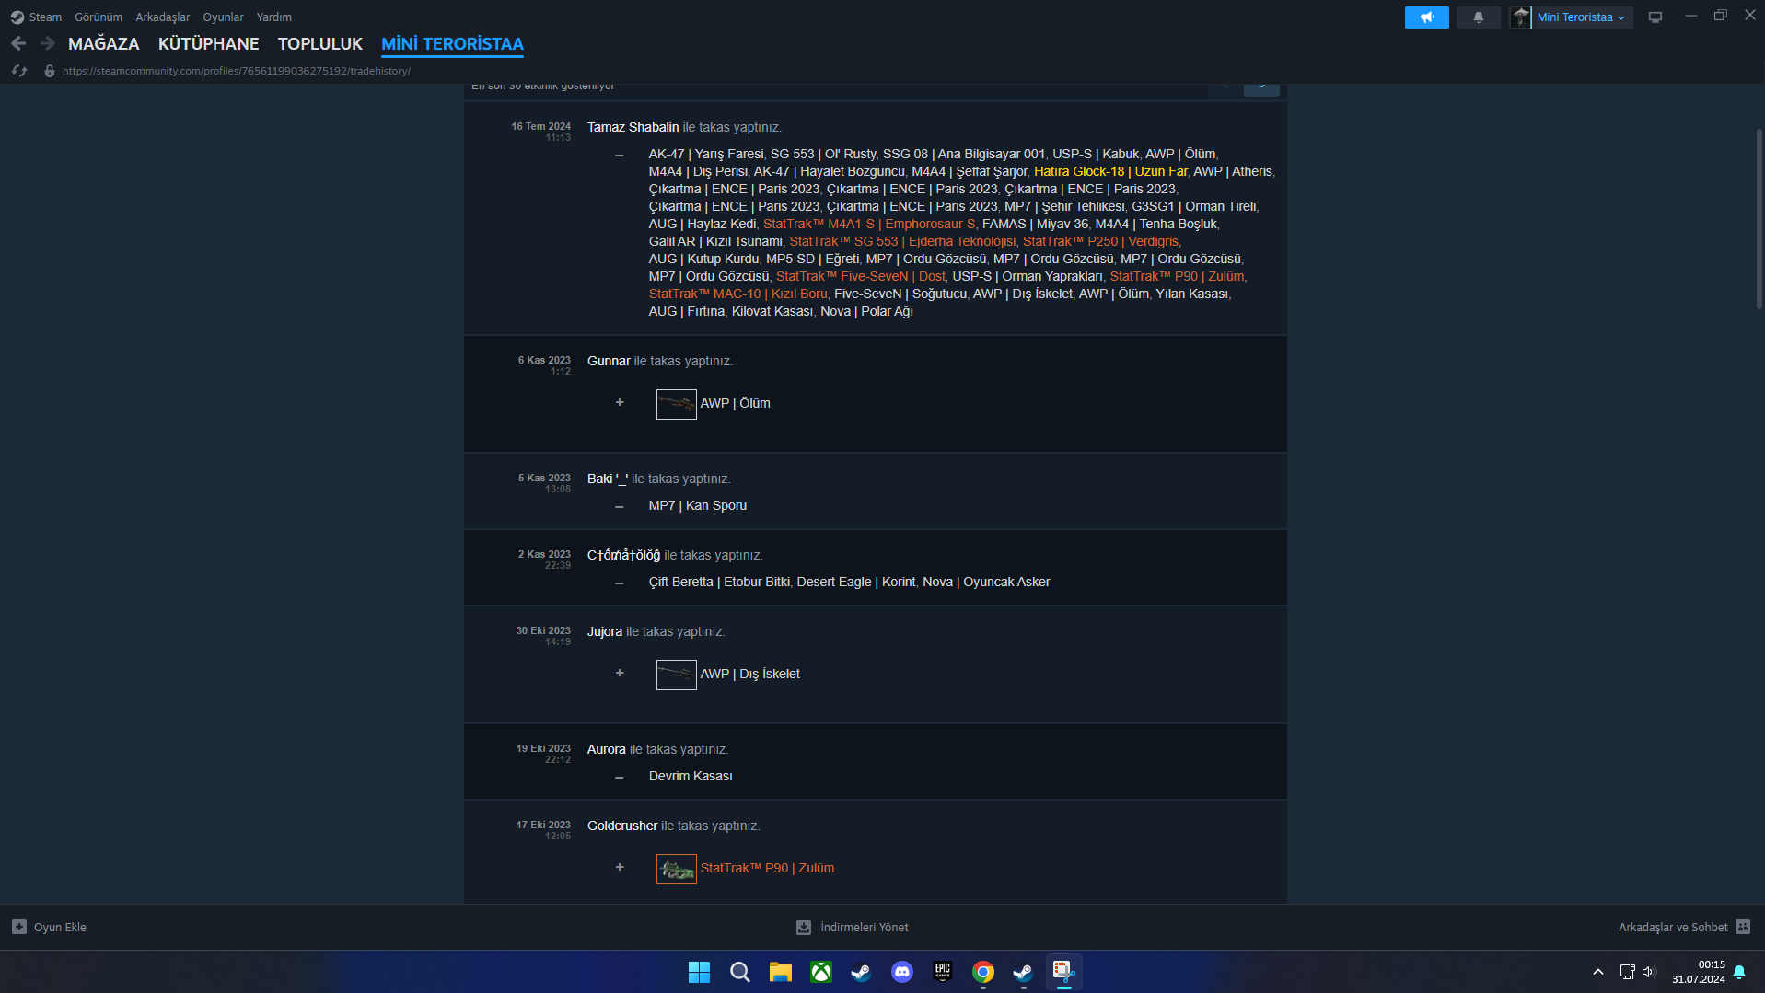Screen dimensions: 1765x993
Task: Open the Windows notification bell in tray
Action: point(1739,972)
